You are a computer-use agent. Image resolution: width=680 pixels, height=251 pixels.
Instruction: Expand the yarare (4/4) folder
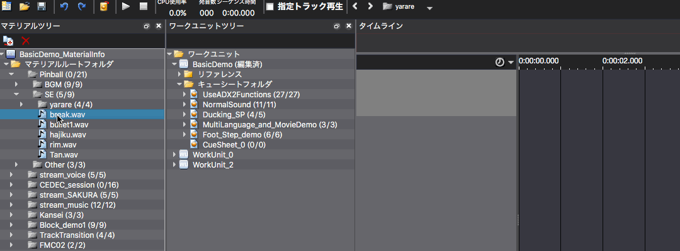point(22,104)
